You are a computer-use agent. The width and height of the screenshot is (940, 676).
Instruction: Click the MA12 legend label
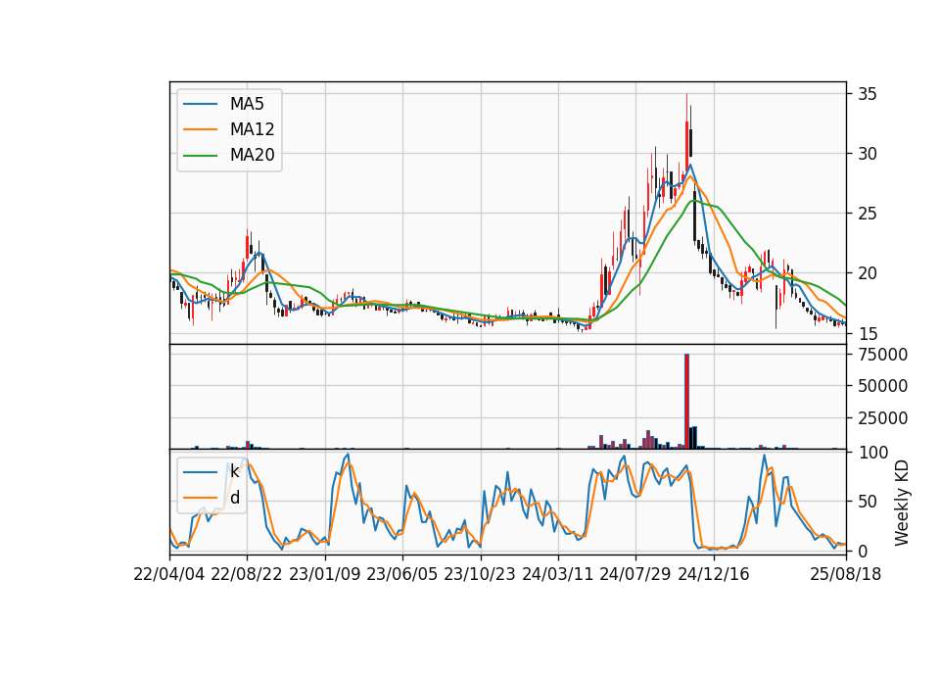[252, 129]
